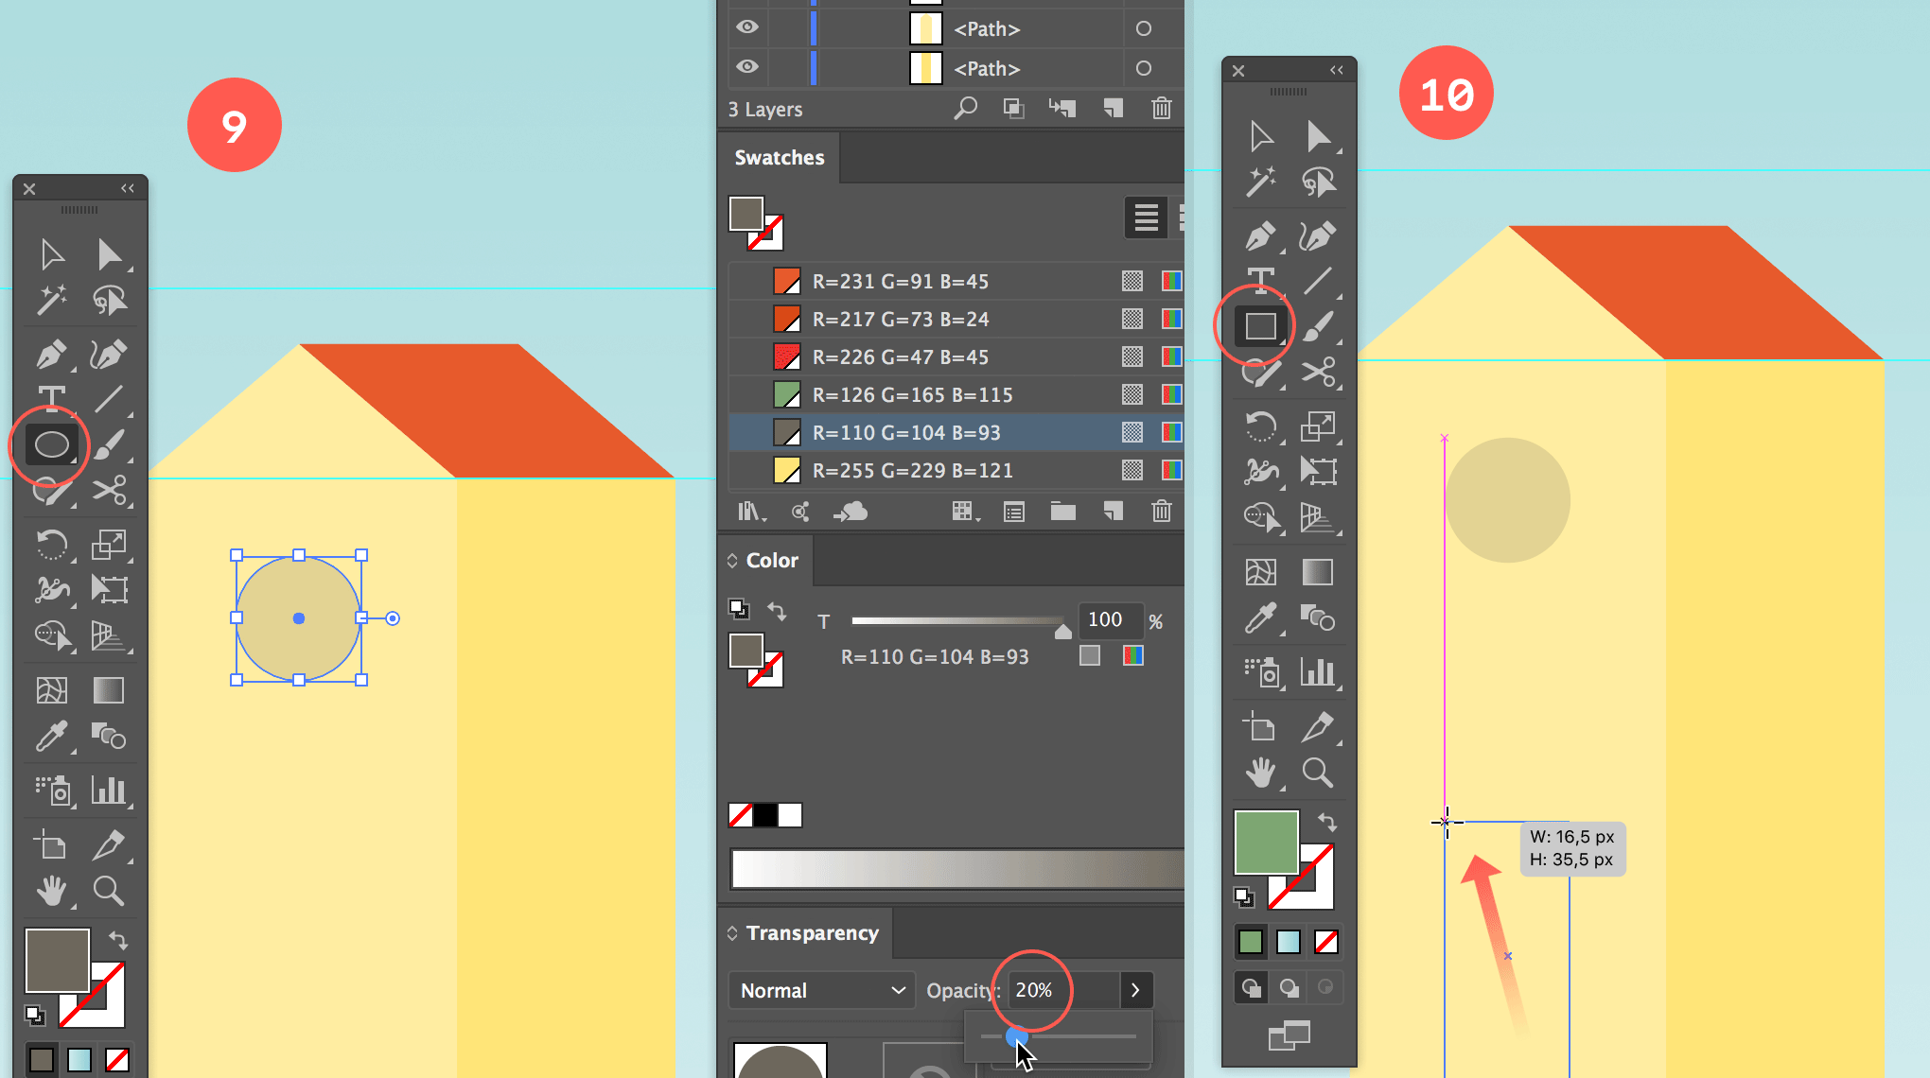Switch to the Color panel tab
Viewport: 1930px width, 1078px height.
pos(771,561)
